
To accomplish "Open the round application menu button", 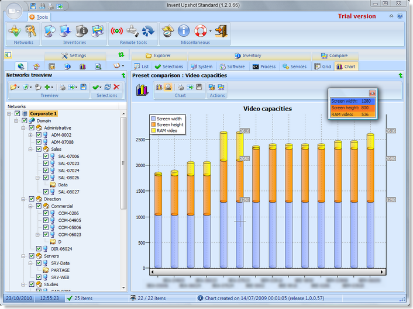I will pyautogui.click(x=13, y=11).
